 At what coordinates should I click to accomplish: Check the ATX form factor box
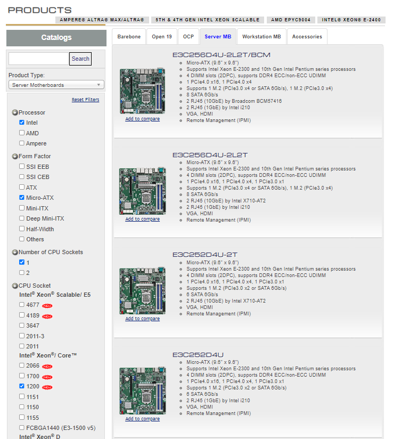click(x=22, y=187)
